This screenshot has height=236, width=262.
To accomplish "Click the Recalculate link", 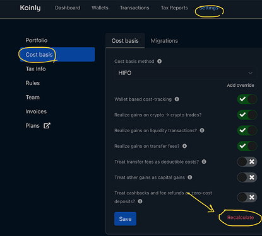I will click(241, 218).
